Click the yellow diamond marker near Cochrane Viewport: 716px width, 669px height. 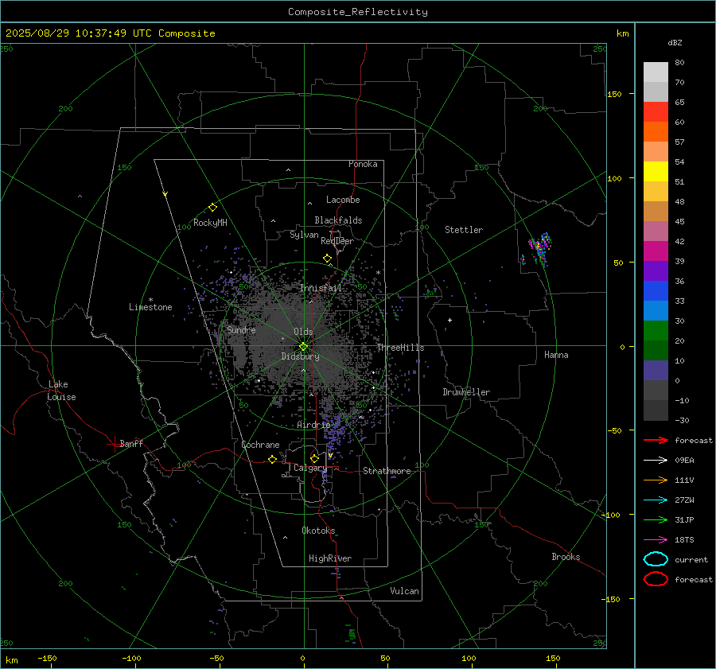tap(272, 459)
